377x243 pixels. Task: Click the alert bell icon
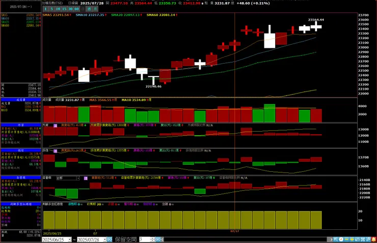coord(373,239)
